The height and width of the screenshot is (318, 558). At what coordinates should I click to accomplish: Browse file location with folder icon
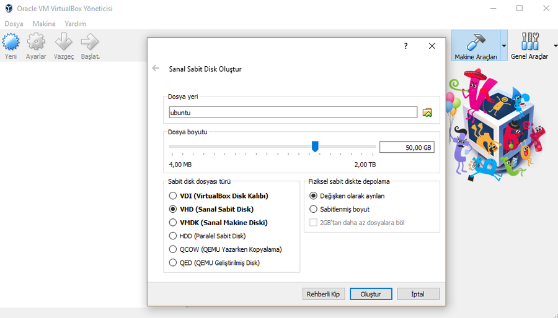tap(427, 113)
